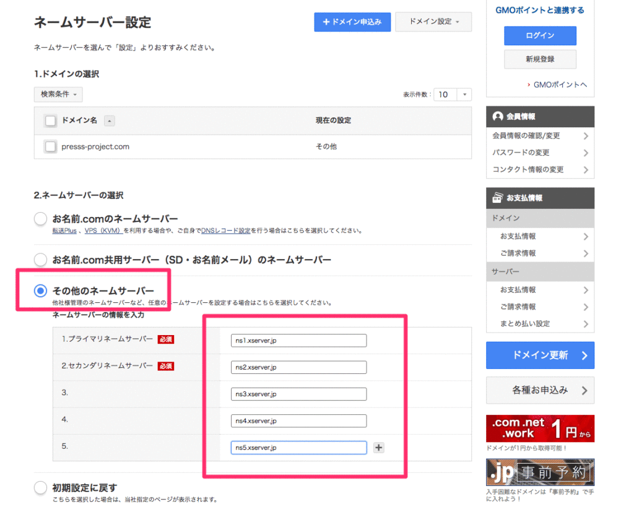Tick the select-all checkbox beside ドメイン名
Viewport: 634px width, 510px height.
[51, 121]
